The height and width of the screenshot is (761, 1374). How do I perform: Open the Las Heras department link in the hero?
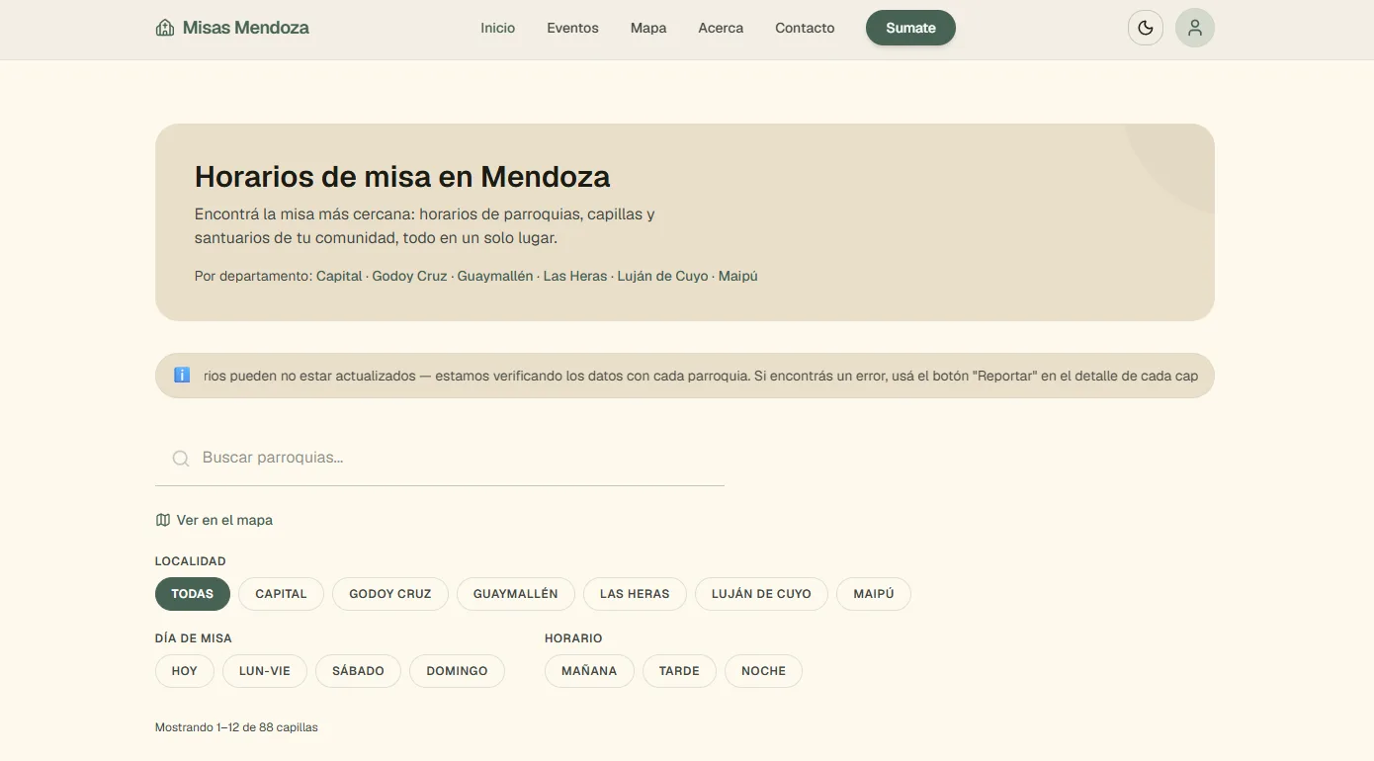(575, 276)
